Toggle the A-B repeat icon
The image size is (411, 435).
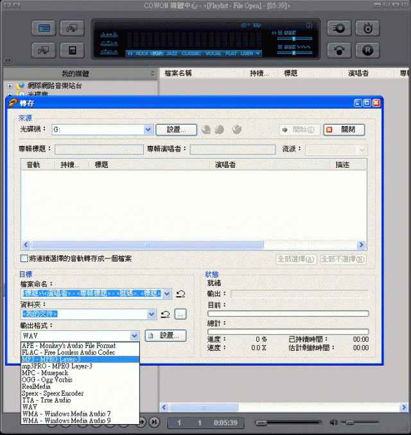coord(109,35)
